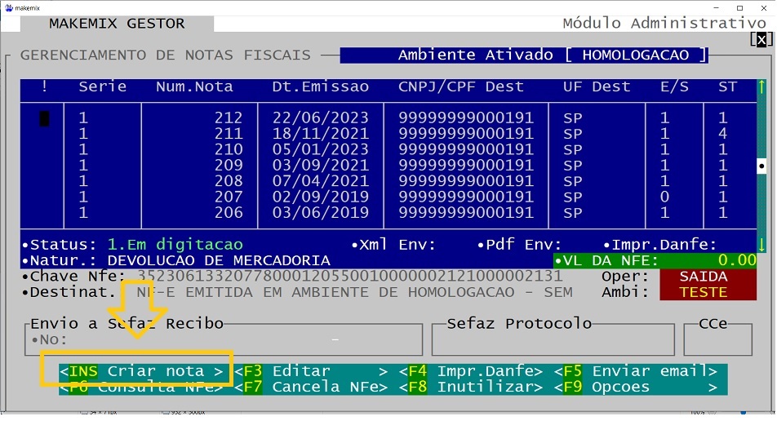
Task: Choose INS Criar nota
Action: click(141, 371)
